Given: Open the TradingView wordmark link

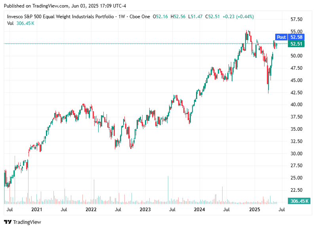Looking at the screenshot, I should pyautogui.click(x=27, y=222).
